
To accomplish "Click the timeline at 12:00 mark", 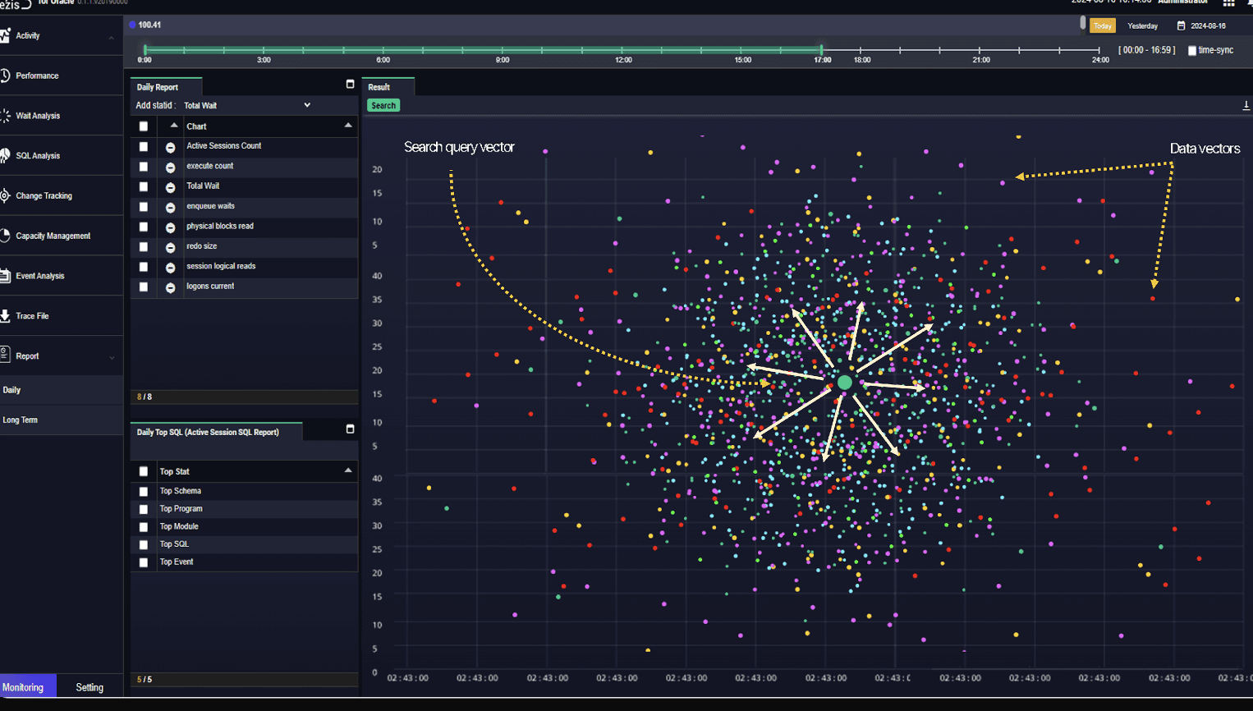I will (622, 50).
